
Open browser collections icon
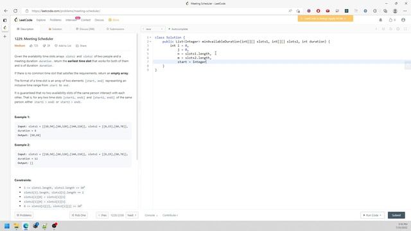click(x=385, y=11)
